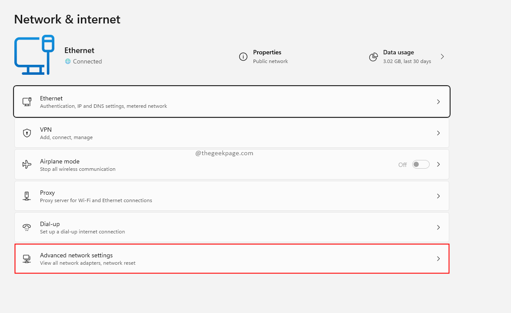Viewport: 511px width, 313px height.
Task: Select the Dial-up phone icon
Action: point(27,227)
